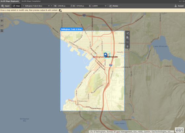The width and height of the screenshot is (185, 133).
Task: Click the Import database icon
Action: [x=3, y=6]
